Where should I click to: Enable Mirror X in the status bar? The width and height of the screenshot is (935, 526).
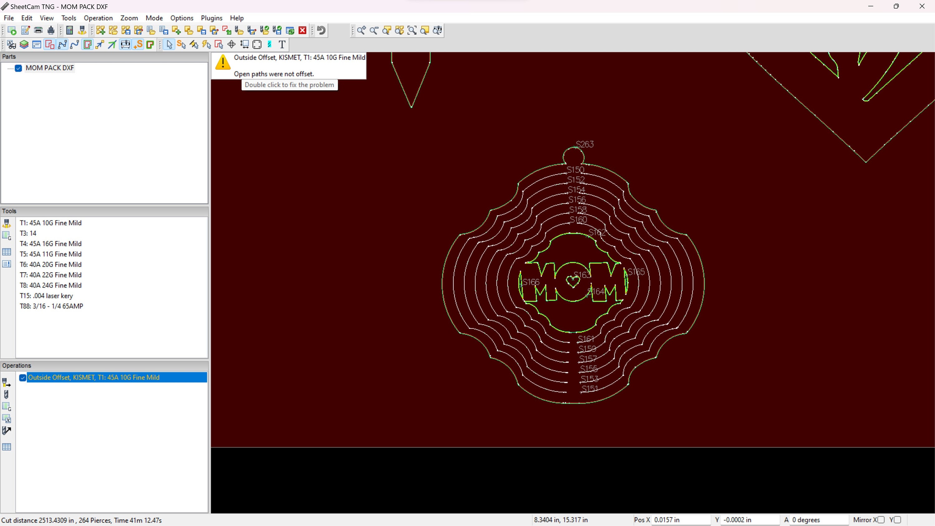[x=881, y=520]
